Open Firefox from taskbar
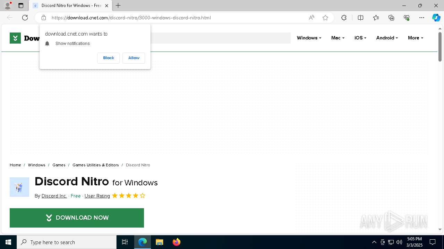 (177, 242)
